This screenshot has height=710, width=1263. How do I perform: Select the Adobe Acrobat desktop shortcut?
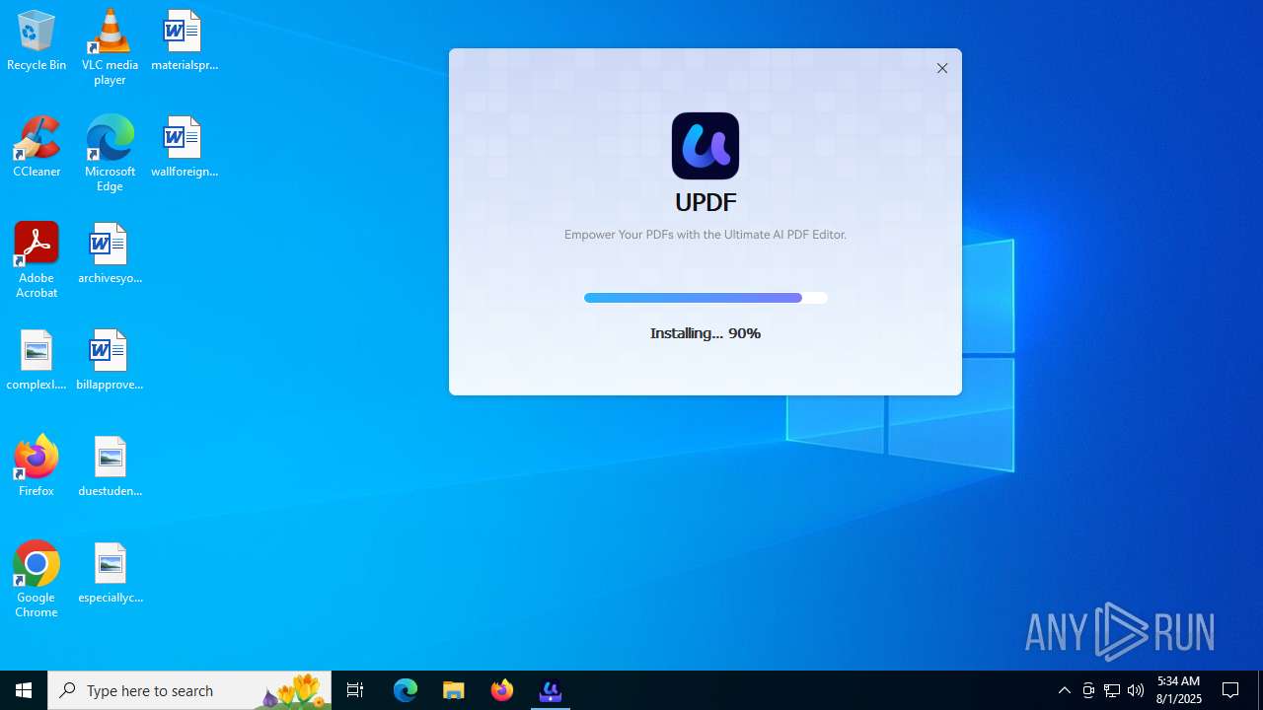tap(37, 260)
